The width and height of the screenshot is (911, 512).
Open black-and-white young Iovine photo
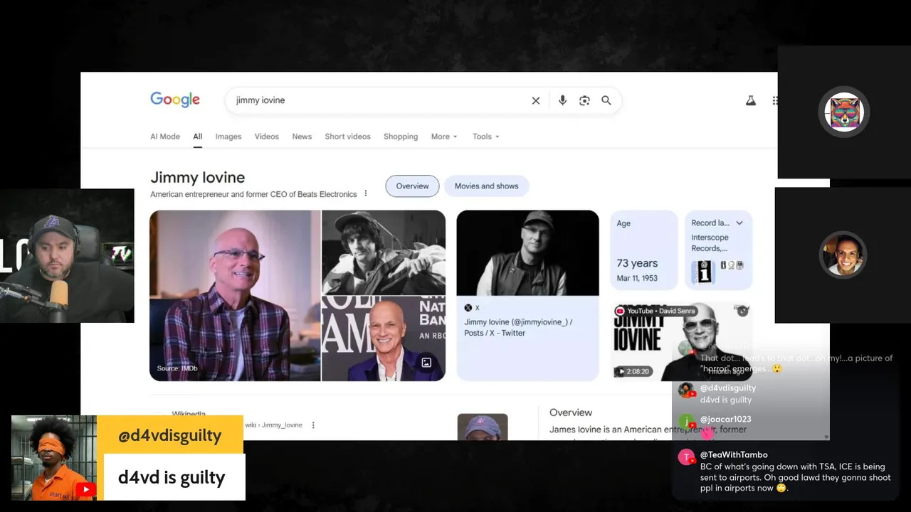pos(384,252)
